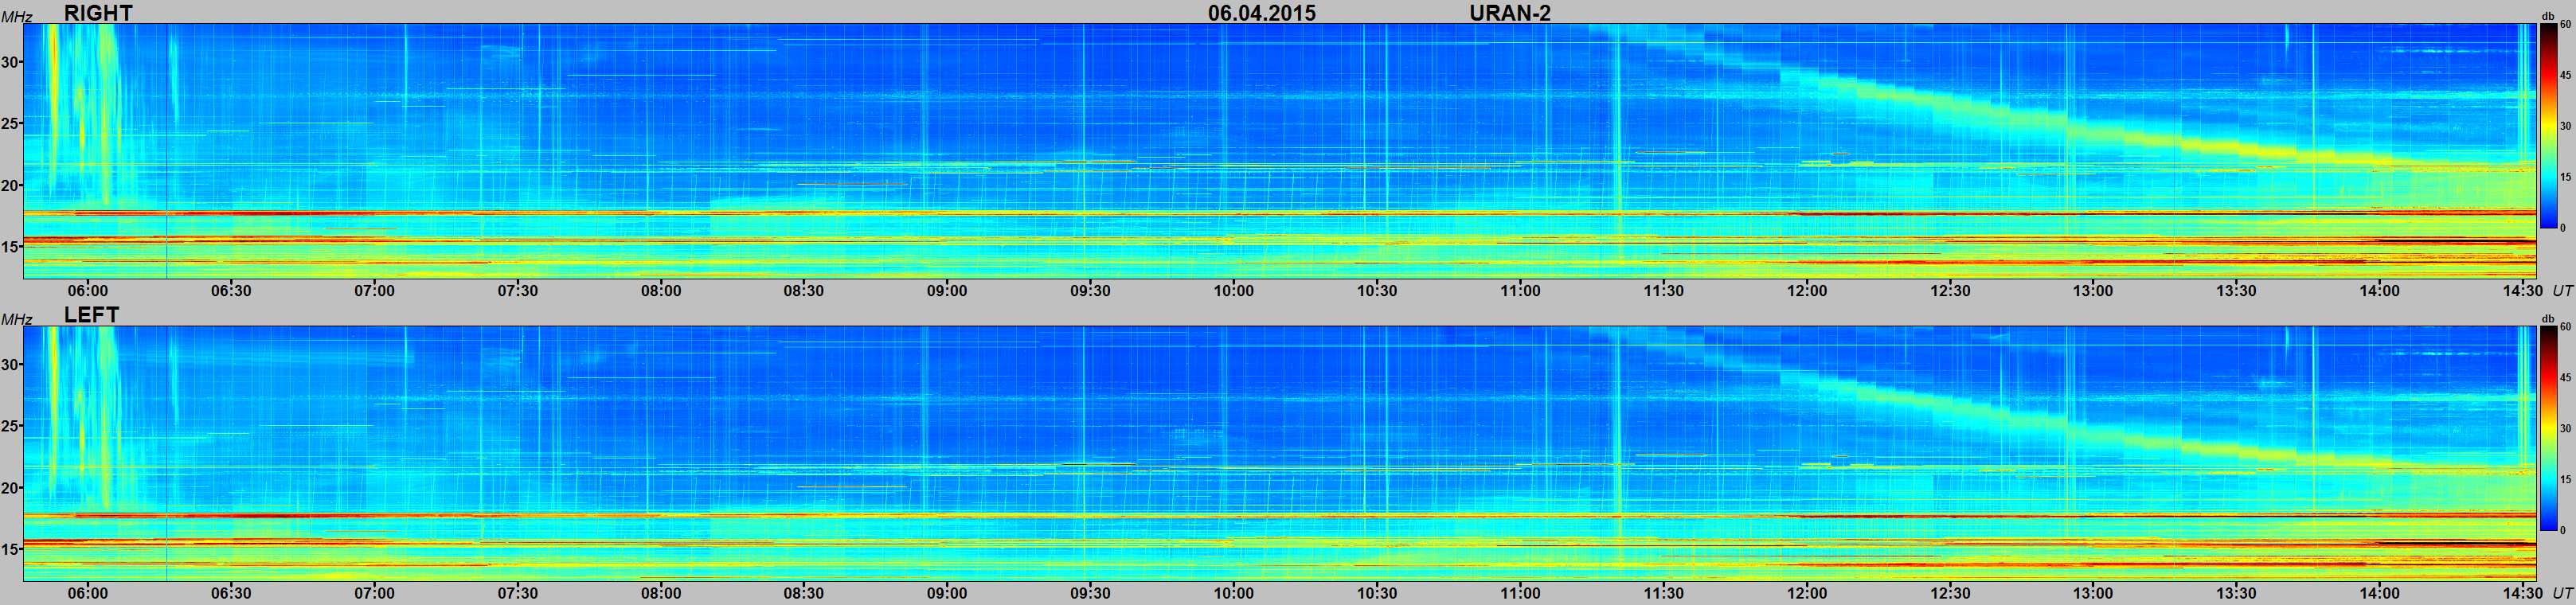The image size is (2576, 605).
Task: Click the 09:00 time tick under LEFT panel
Action: pos(947,593)
